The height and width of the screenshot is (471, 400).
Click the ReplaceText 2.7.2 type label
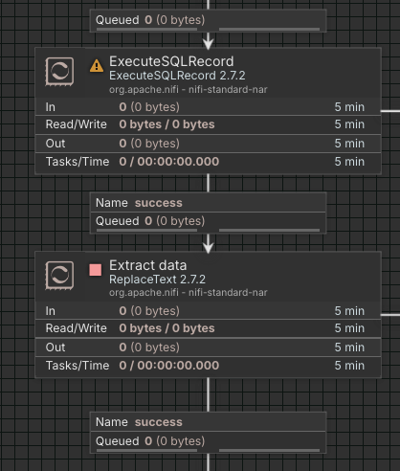click(x=157, y=280)
